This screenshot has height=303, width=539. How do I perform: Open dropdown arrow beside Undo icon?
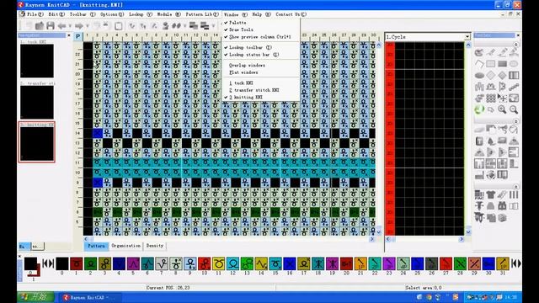coord(70,26)
